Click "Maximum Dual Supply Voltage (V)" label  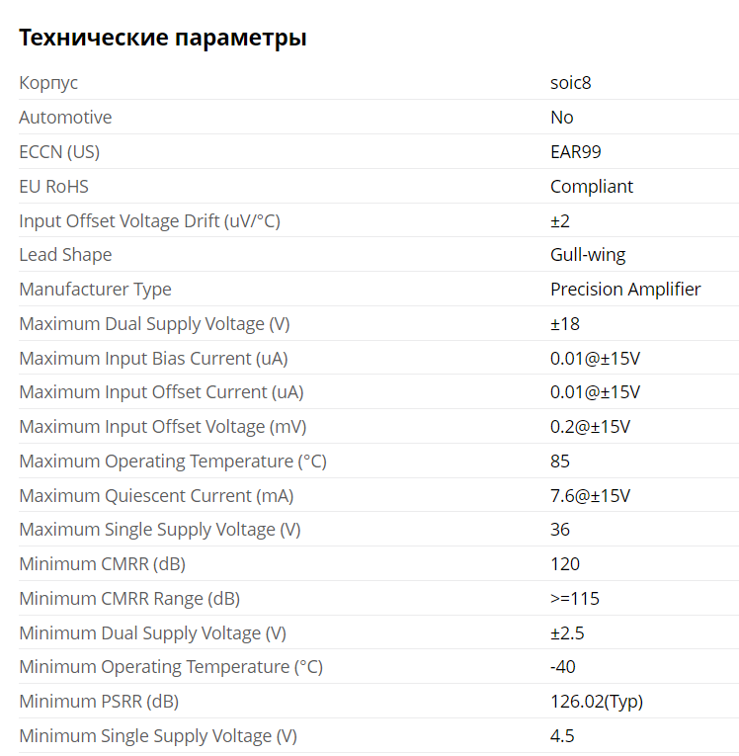pos(154,324)
